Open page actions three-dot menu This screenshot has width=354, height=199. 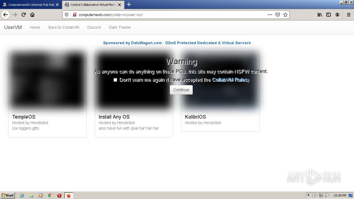point(270,15)
